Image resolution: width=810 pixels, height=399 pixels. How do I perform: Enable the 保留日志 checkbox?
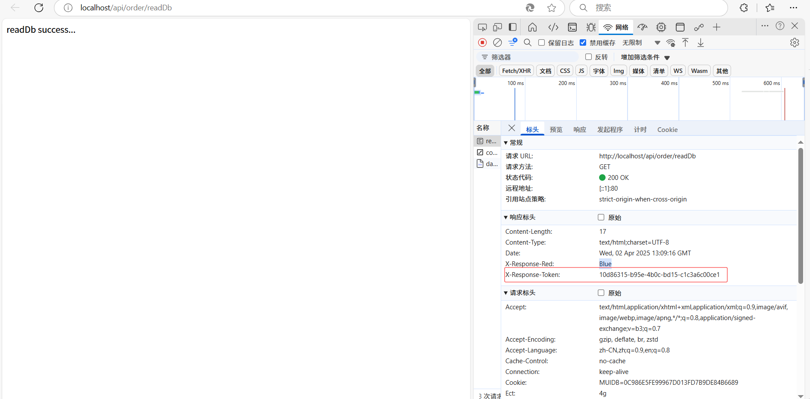tap(542, 42)
